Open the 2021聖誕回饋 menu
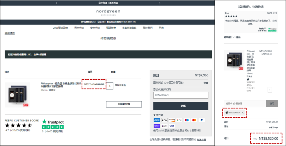 coord(60,28)
